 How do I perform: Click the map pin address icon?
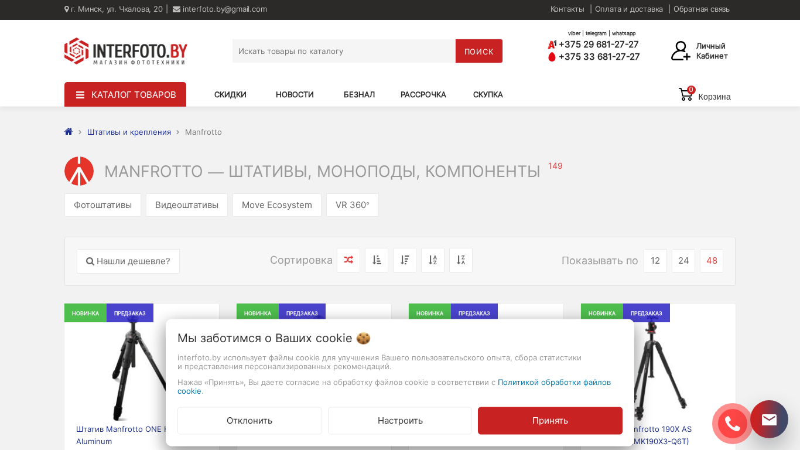[x=67, y=9]
